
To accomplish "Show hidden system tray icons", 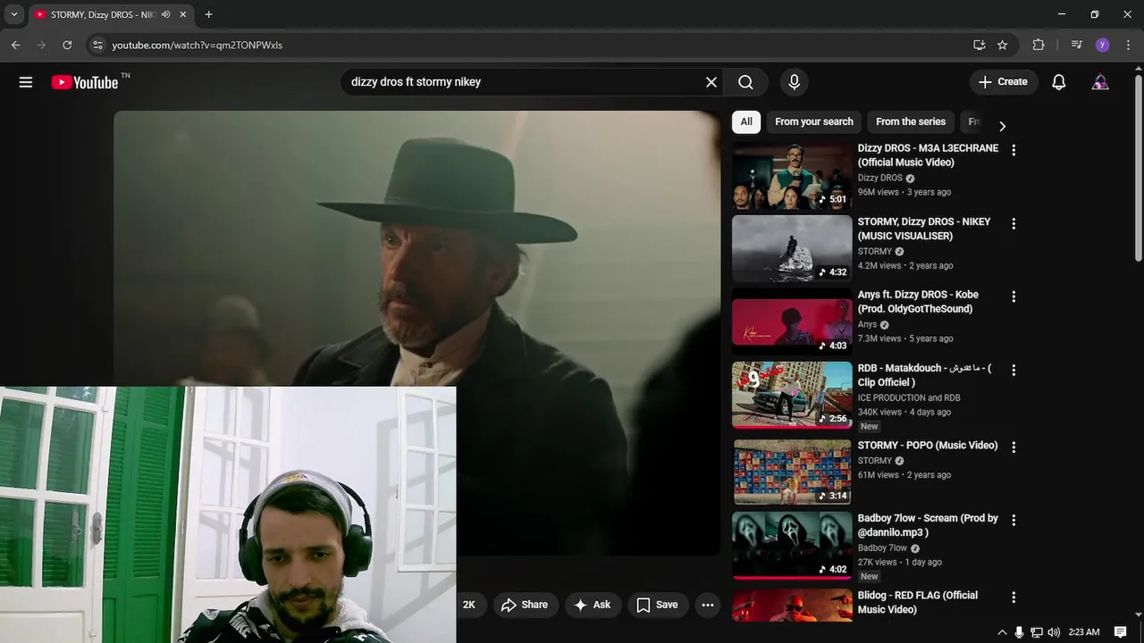I will point(1002,632).
